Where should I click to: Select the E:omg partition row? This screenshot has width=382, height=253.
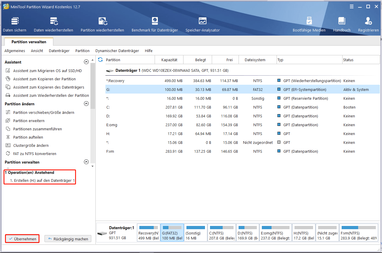point(242,125)
